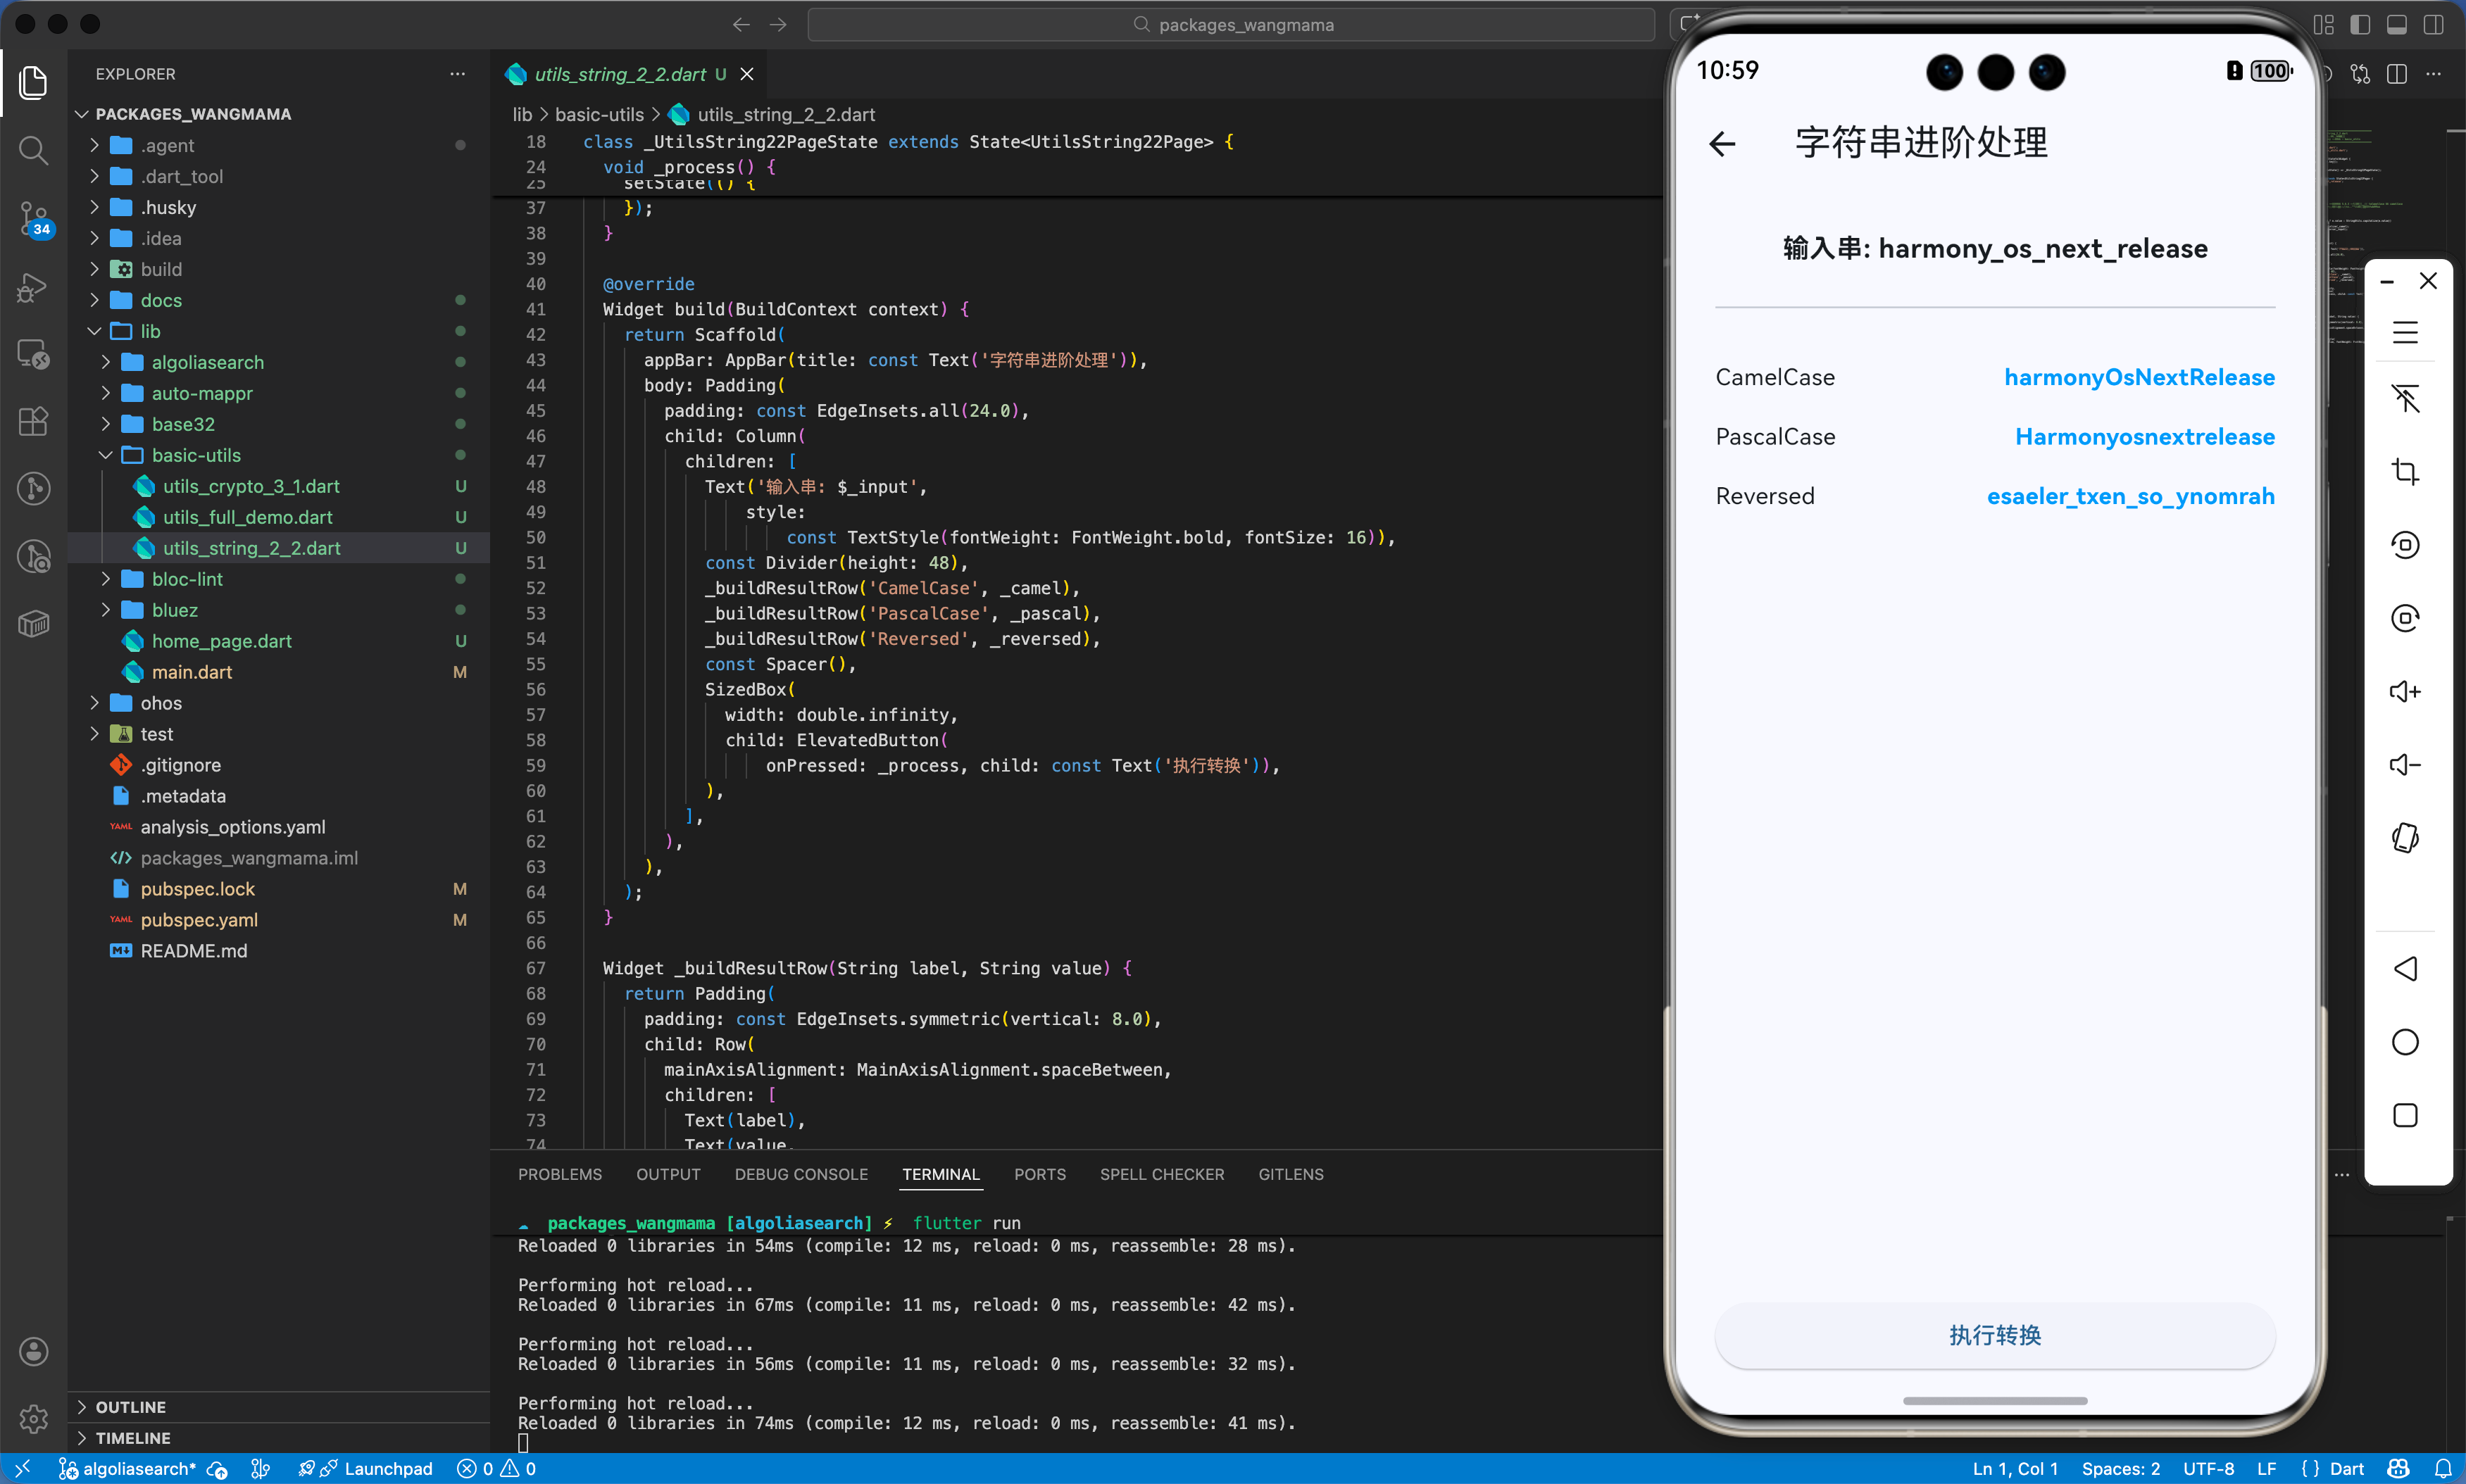The height and width of the screenshot is (1484, 2466).
Task: Switch to the DEBUG CONSOLE tab
Action: coord(801,1174)
